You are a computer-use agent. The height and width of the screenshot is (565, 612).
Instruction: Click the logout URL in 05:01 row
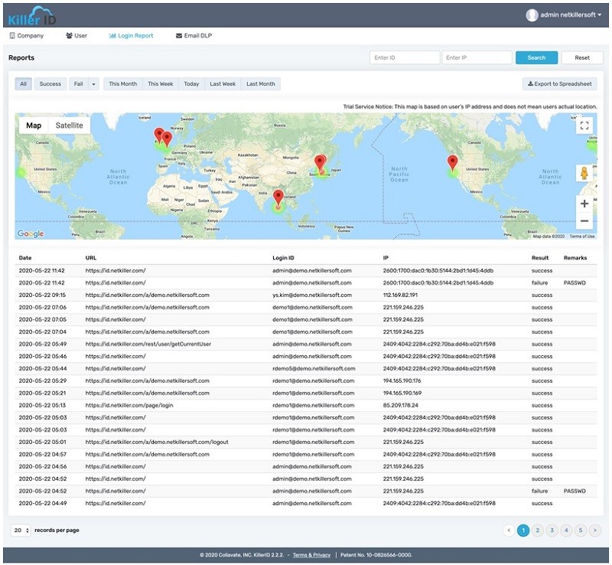pos(157,442)
